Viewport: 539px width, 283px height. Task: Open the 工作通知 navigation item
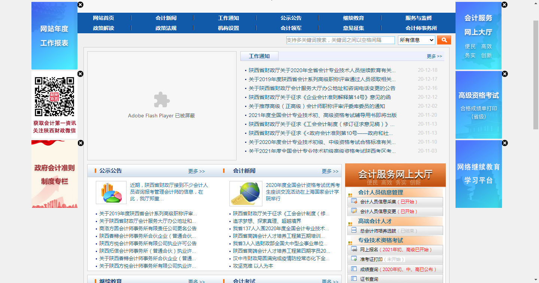coord(229,18)
